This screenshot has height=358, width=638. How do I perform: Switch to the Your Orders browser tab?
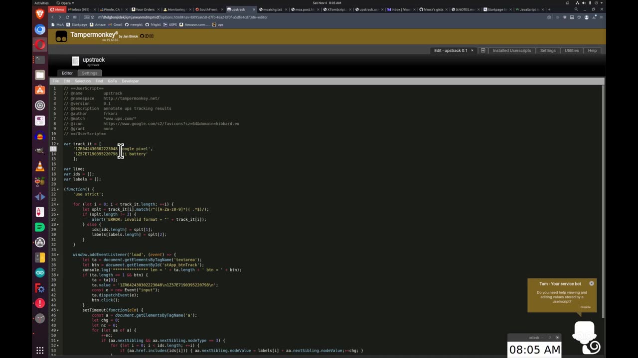pos(145,9)
